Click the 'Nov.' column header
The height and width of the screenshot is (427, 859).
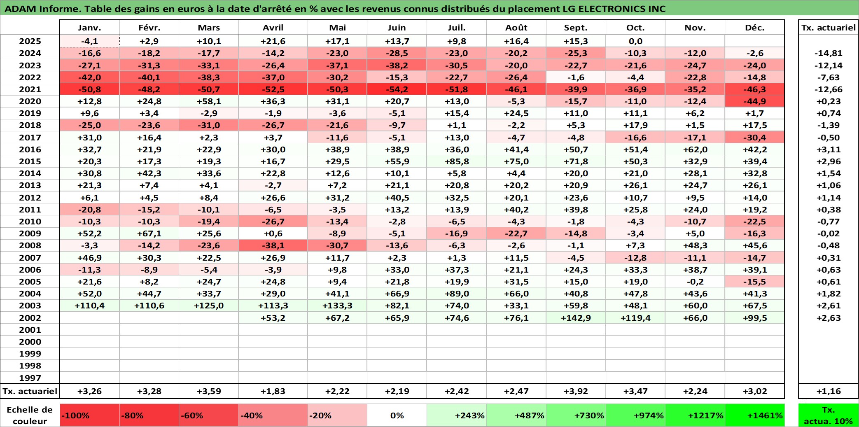pyautogui.click(x=695, y=28)
